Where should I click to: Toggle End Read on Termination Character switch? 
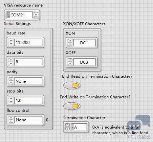tap(72, 85)
